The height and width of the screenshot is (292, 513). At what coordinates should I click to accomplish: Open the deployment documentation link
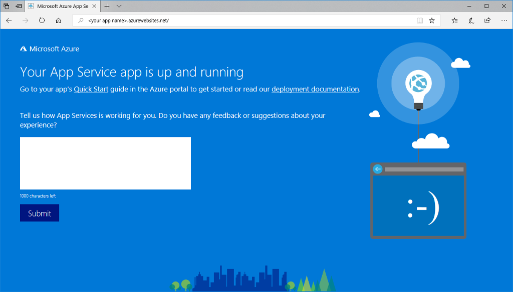315,89
